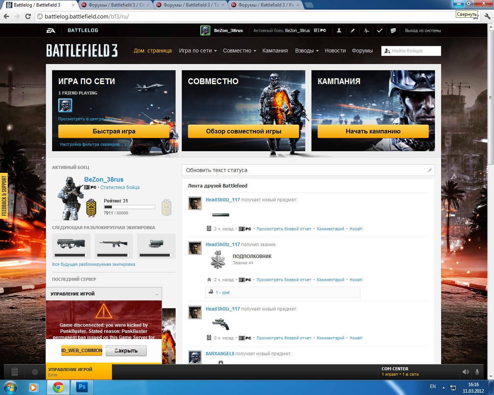
Task: Click the Обзор совместной игры button
Action: [244, 131]
